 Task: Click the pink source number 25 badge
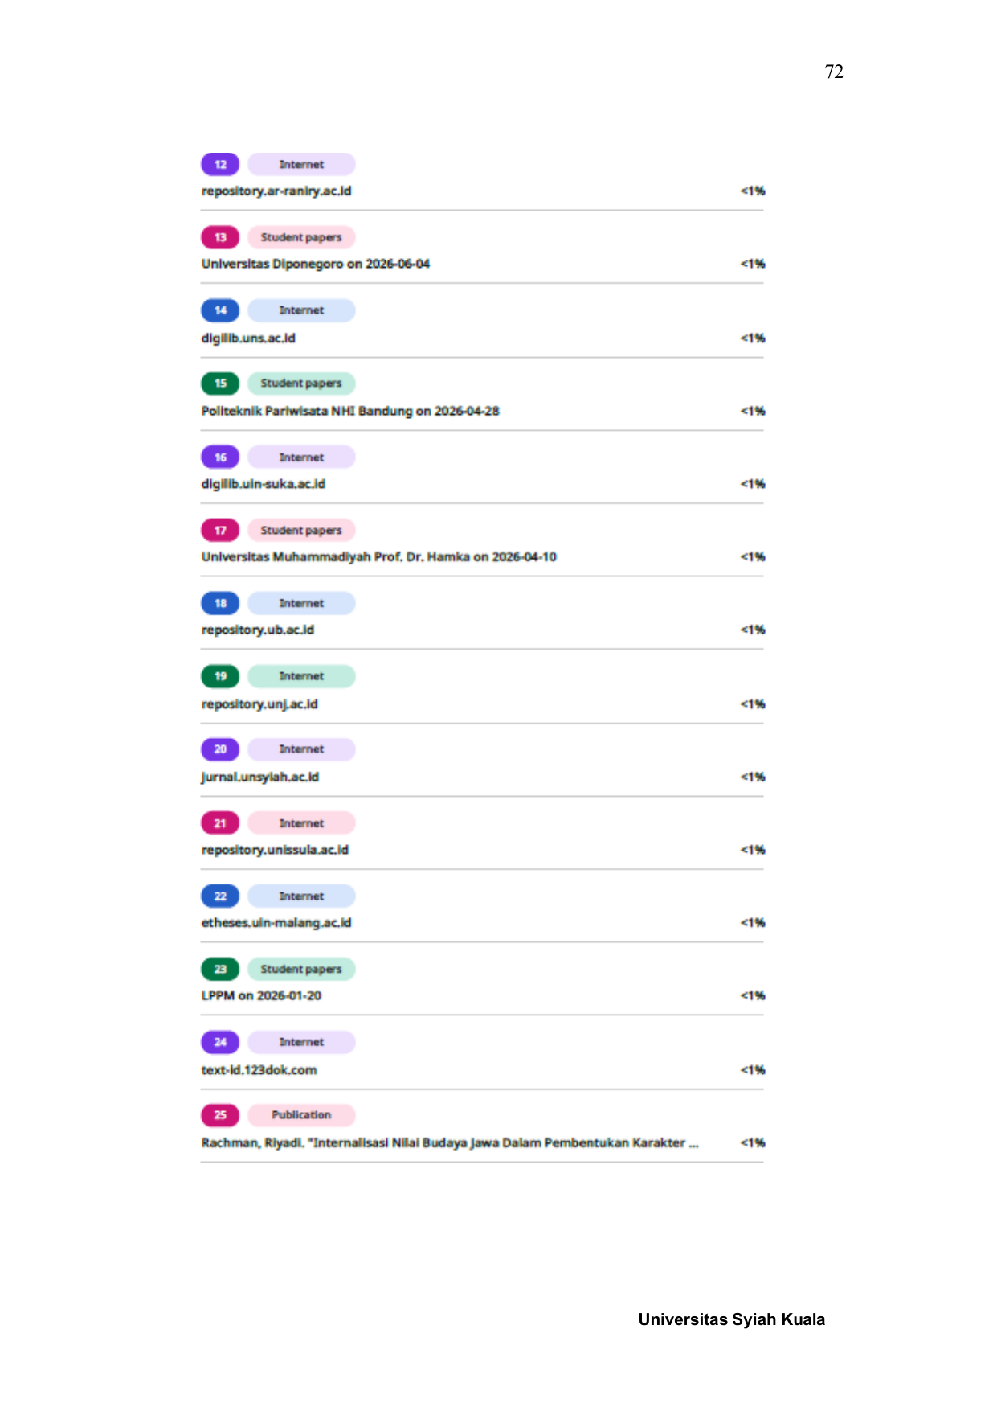point(220,1115)
